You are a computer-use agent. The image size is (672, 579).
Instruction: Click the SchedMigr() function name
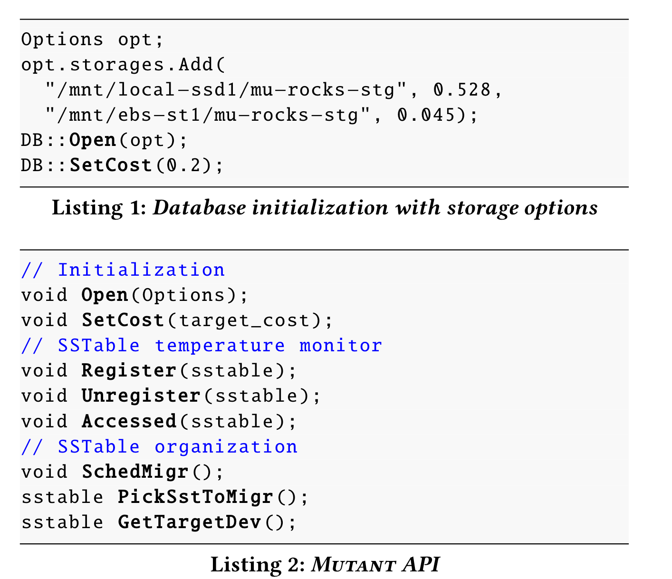pyautogui.click(x=135, y=472)
